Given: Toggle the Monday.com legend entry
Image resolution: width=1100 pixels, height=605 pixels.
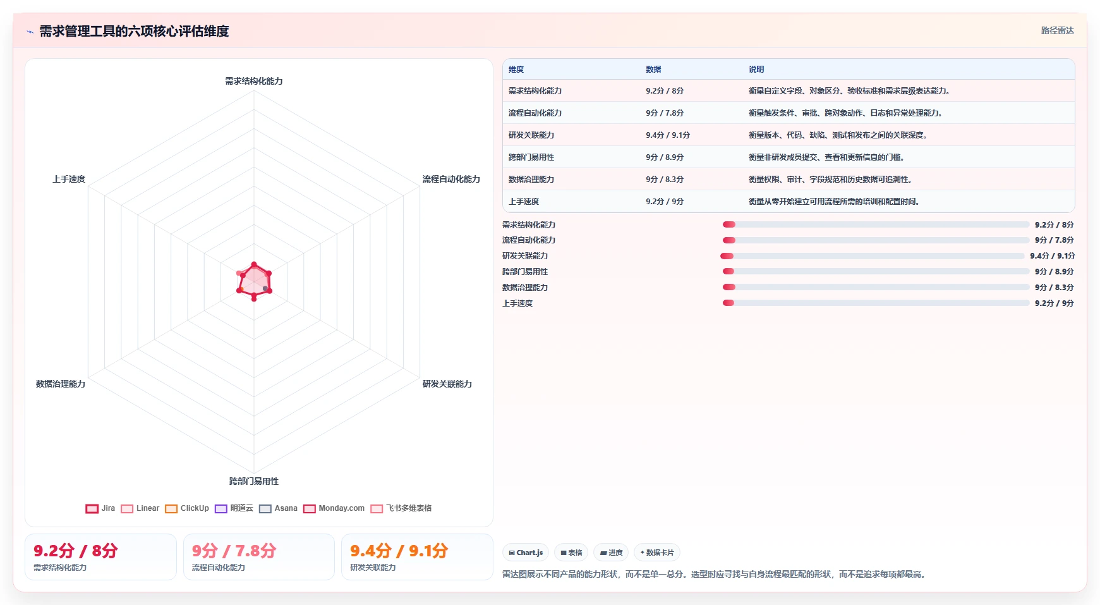Looking at the screenshot, I should 334,508.
